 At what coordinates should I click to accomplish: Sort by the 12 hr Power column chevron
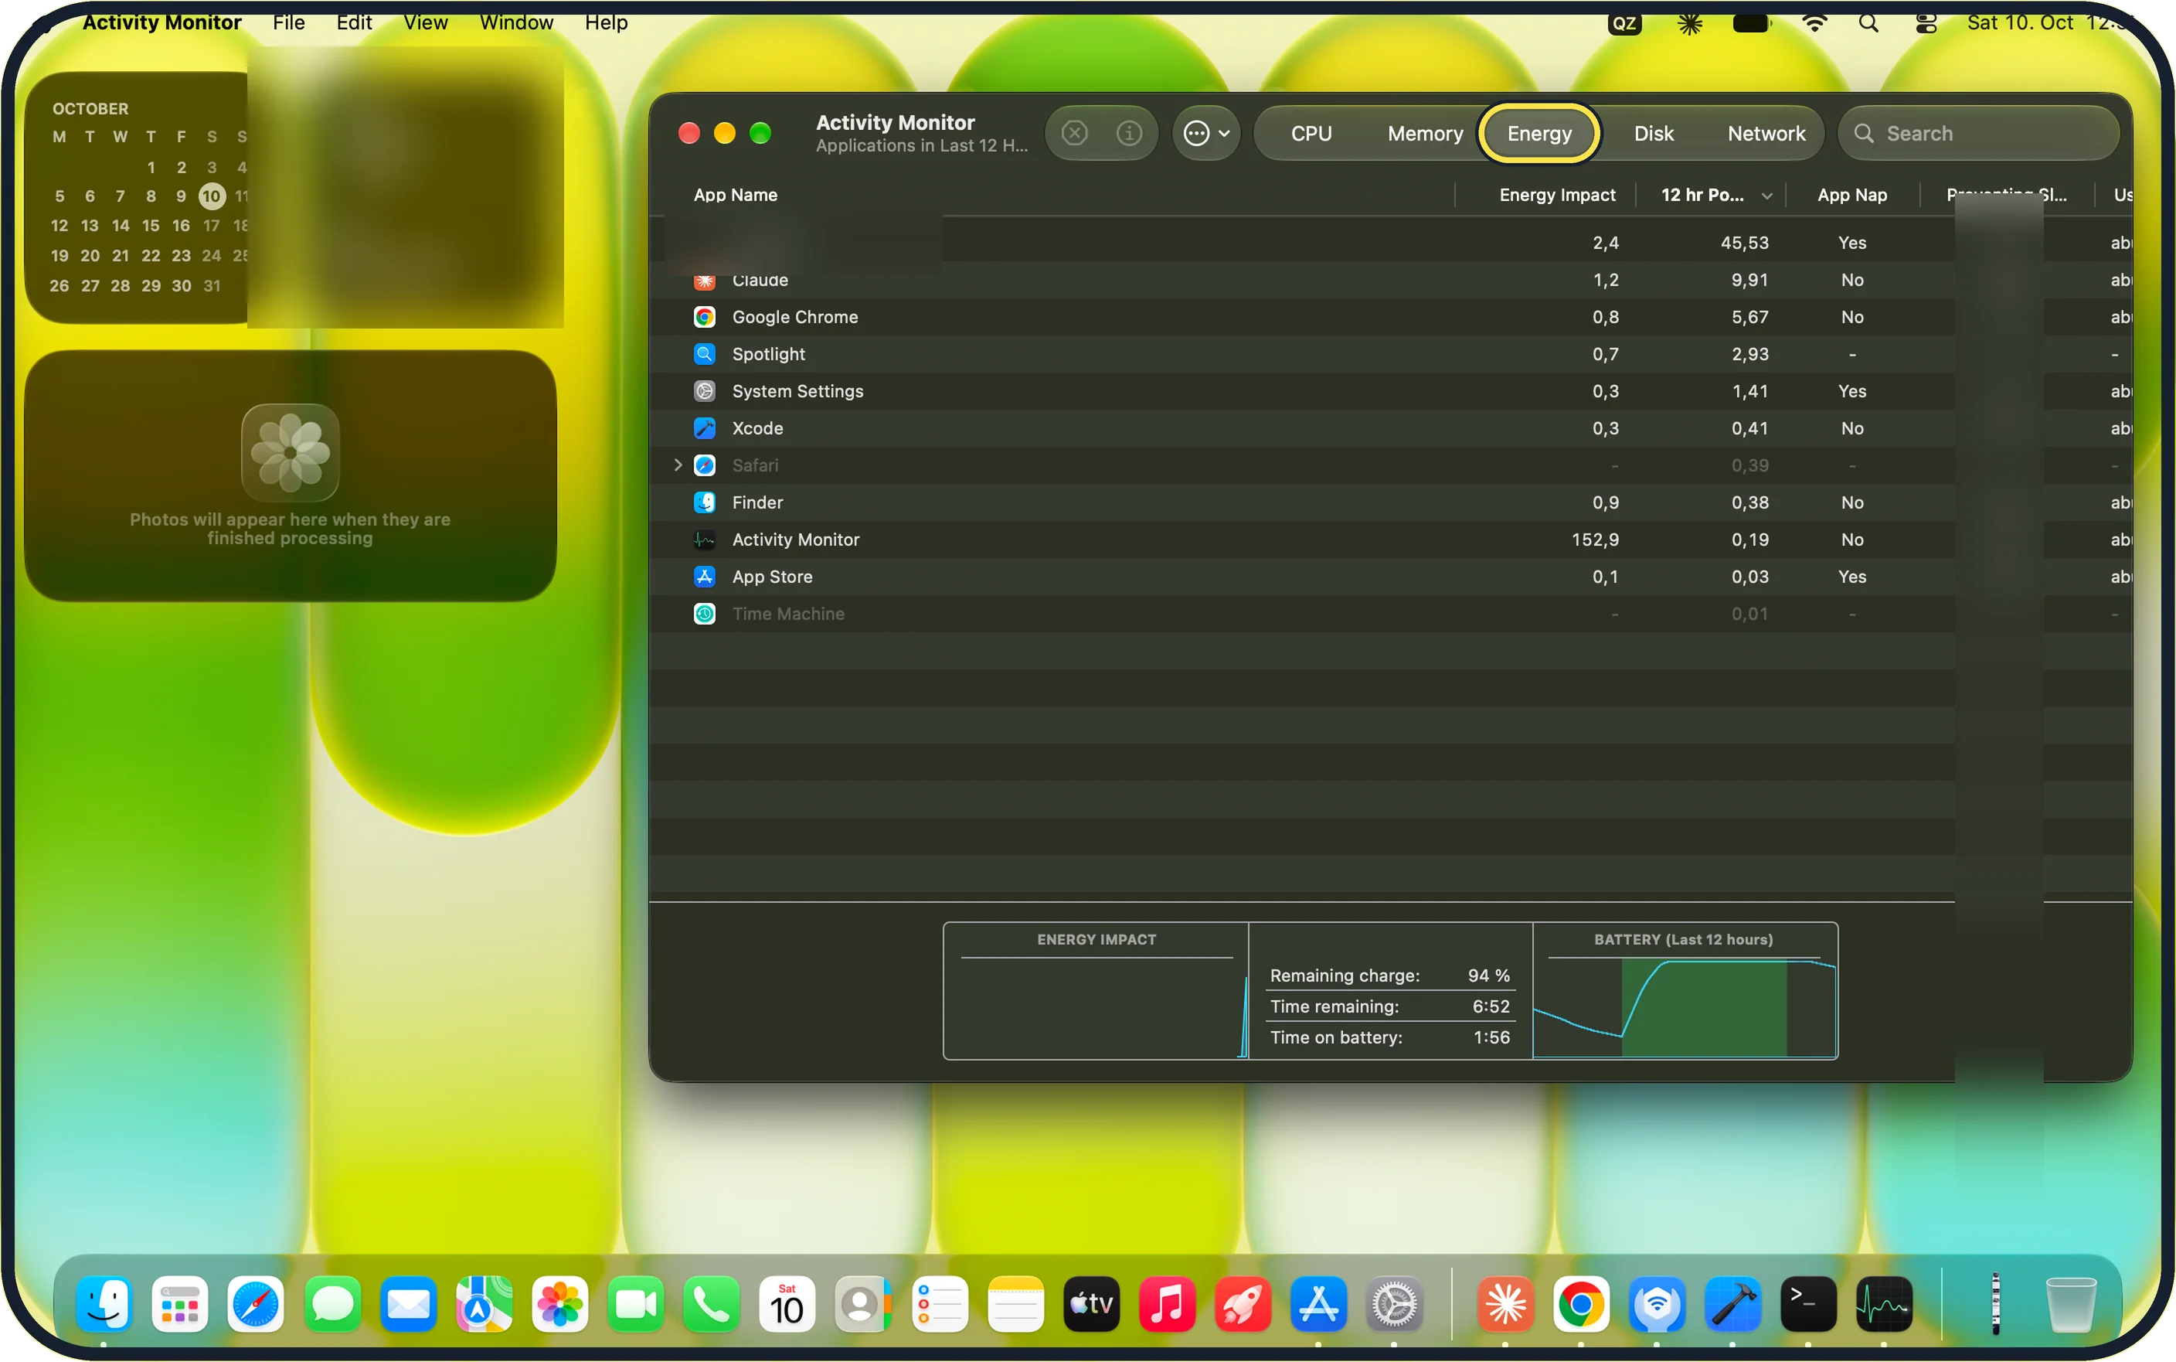1767,196
